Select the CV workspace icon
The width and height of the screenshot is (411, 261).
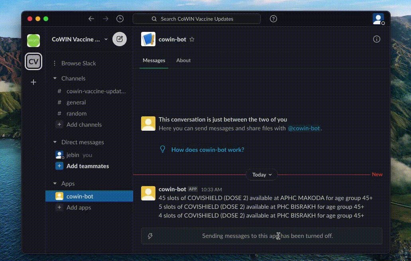pos(33,62)
